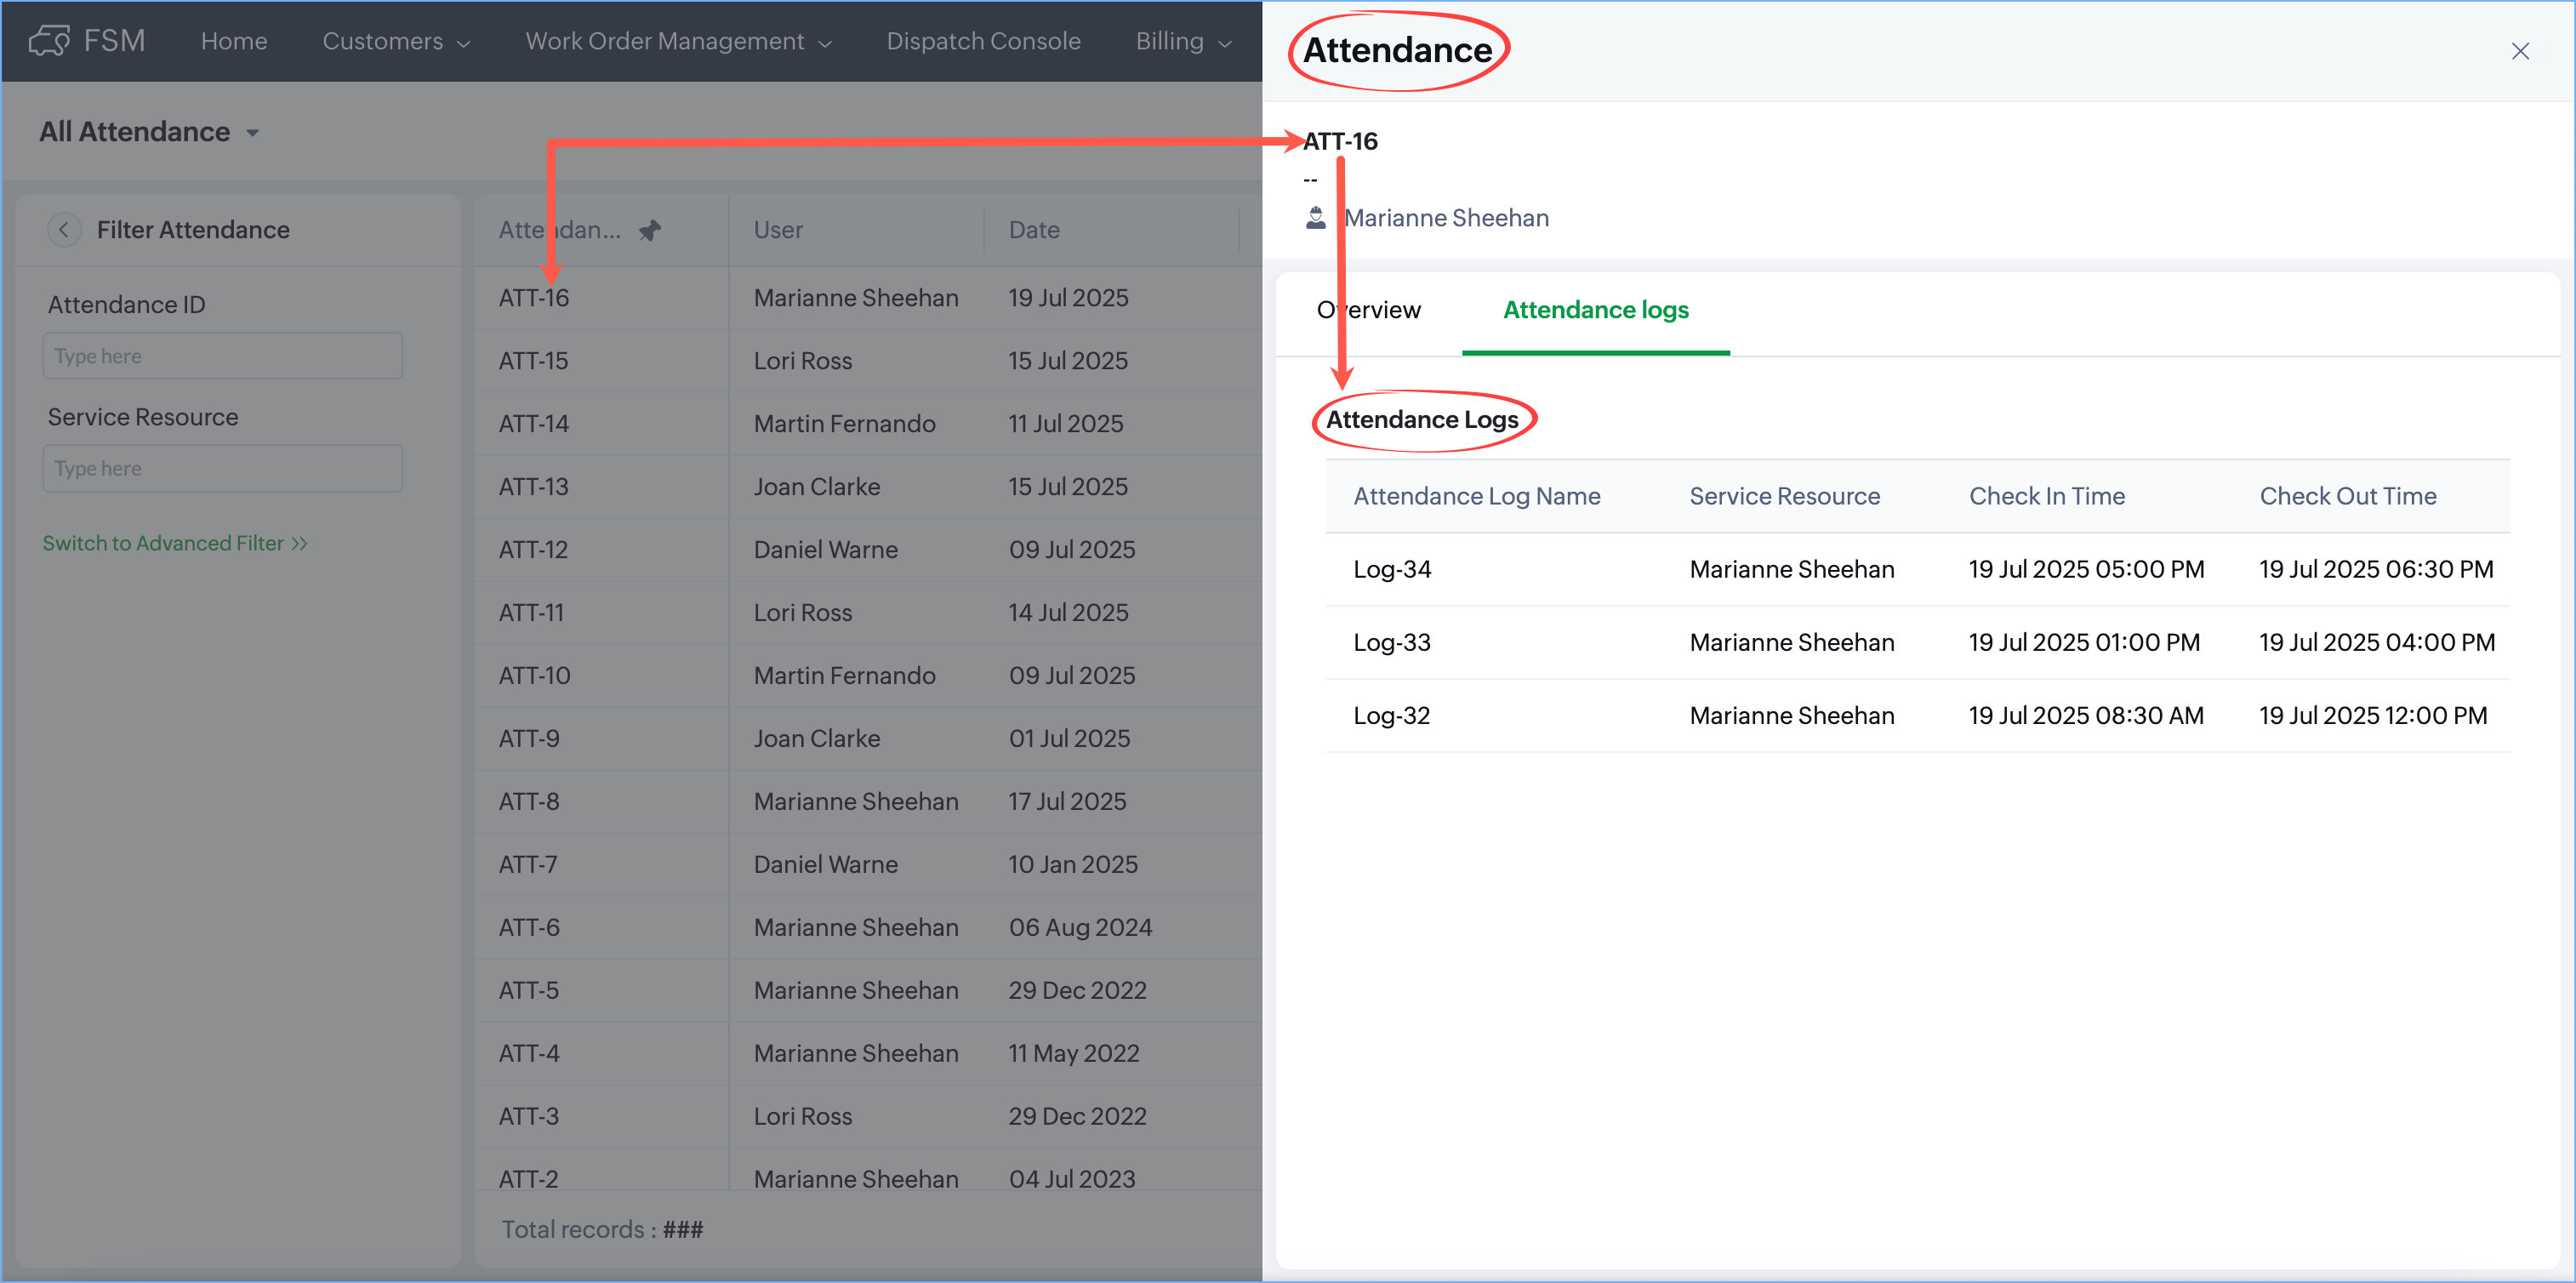Viewport: 2576px width, 1283px height.
Task: Expand the All Attendance view dropdown
Action: point(252,133)
